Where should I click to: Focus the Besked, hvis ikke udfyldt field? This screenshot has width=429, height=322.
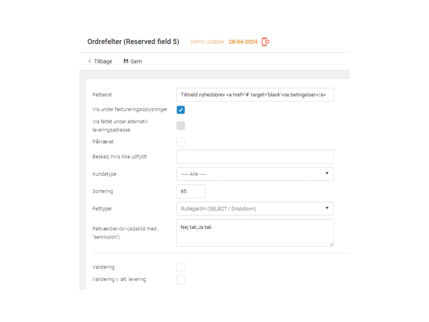click(255, 156)
